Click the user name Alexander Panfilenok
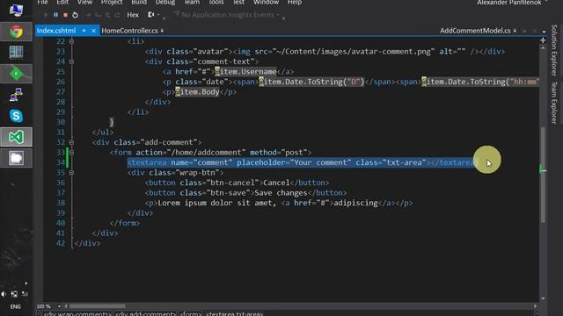This screenshot has height=316, width=563. [509, 3]
